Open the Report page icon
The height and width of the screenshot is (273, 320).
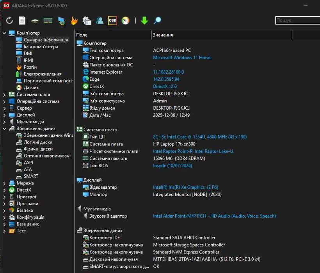pos(22,20)
